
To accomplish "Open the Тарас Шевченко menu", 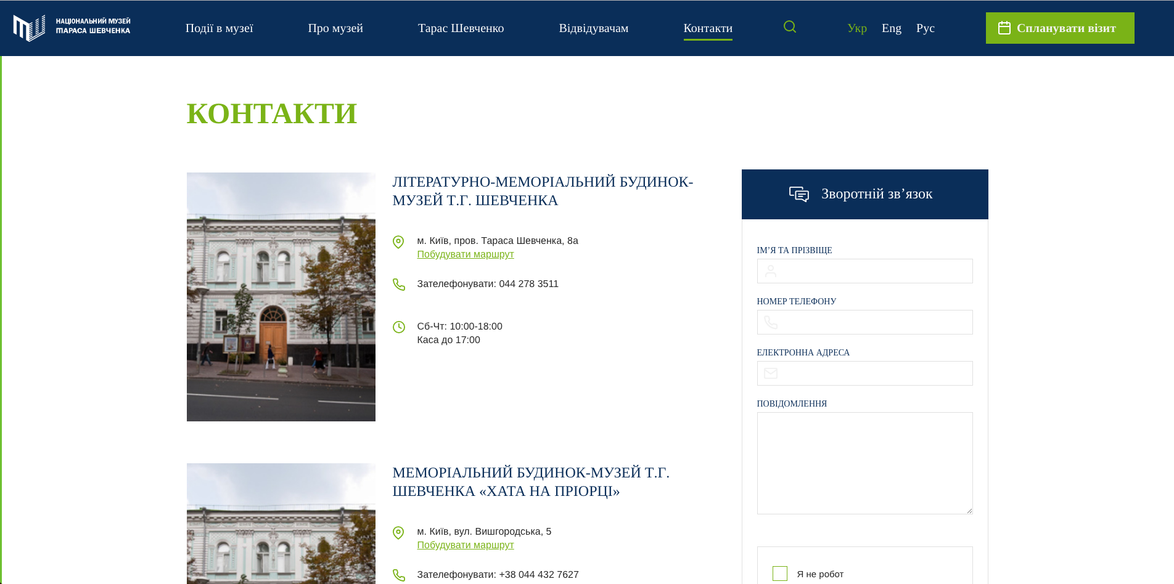I will click(x=461, y=28).
